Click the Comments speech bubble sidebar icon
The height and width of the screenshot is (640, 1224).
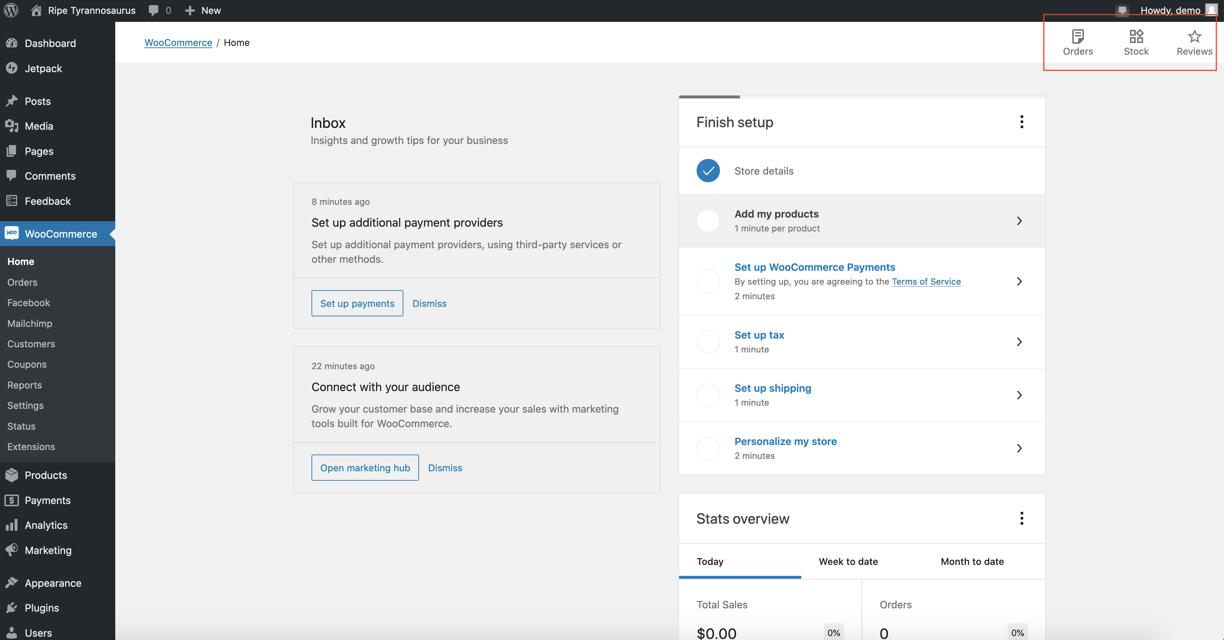12,176
